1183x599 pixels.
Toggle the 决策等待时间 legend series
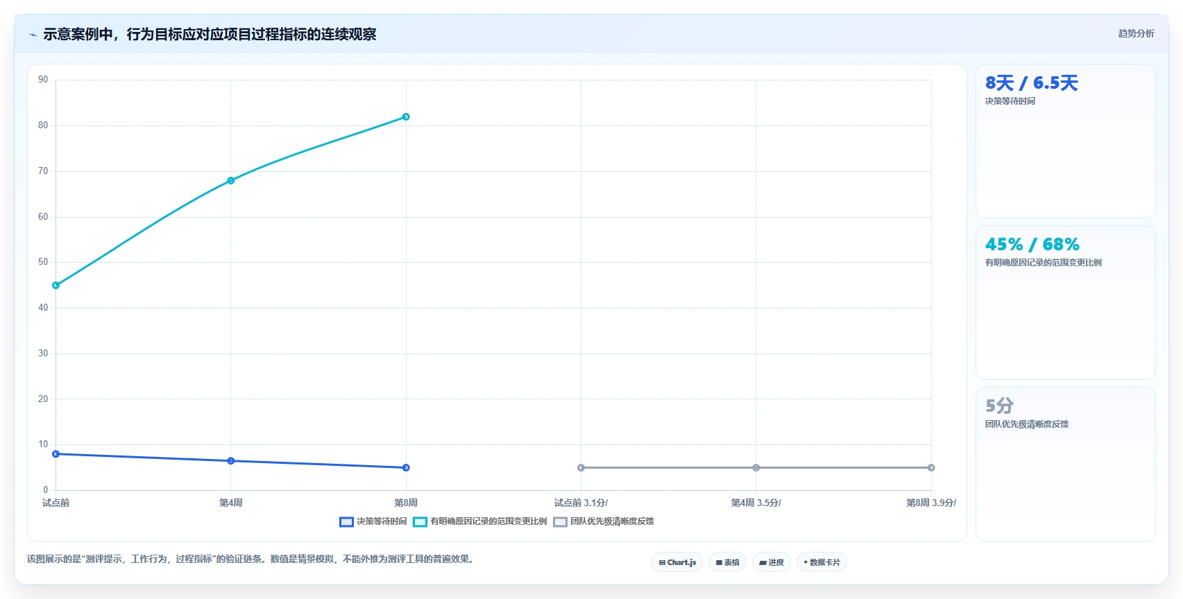tap(373, 521)
